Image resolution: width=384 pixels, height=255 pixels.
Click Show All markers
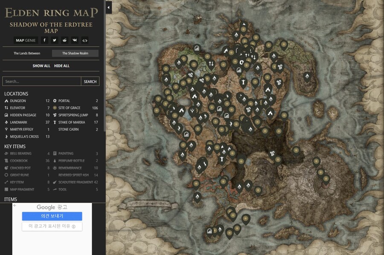[41, 66]
